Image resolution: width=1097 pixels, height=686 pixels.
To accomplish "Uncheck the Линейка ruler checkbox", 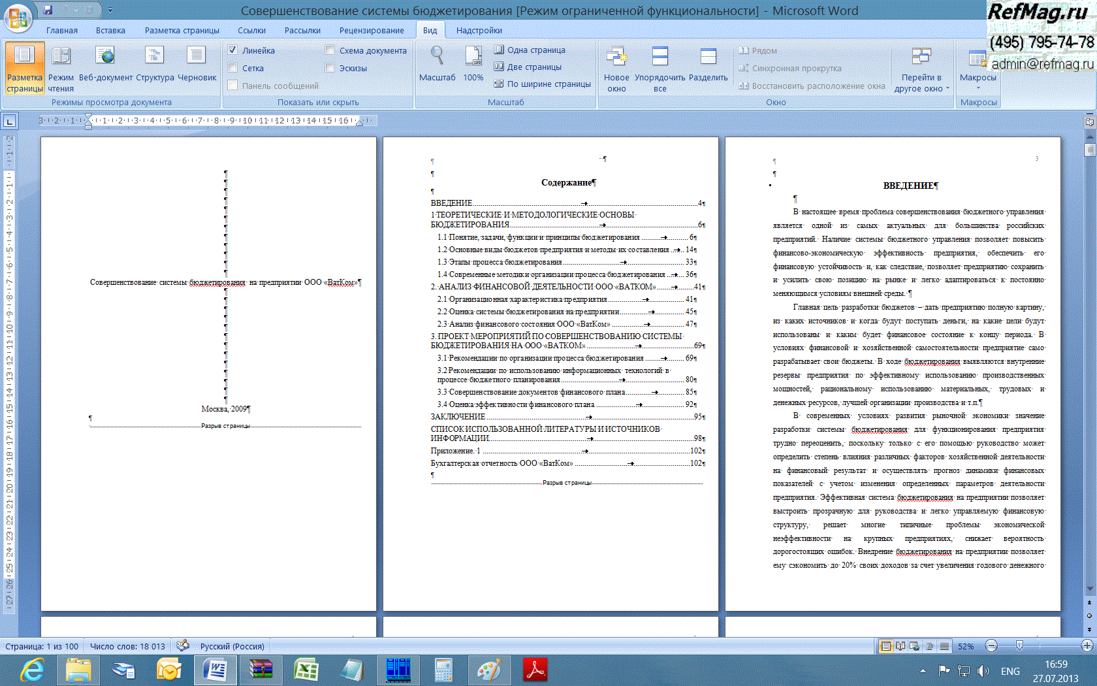I will [232, 50].
